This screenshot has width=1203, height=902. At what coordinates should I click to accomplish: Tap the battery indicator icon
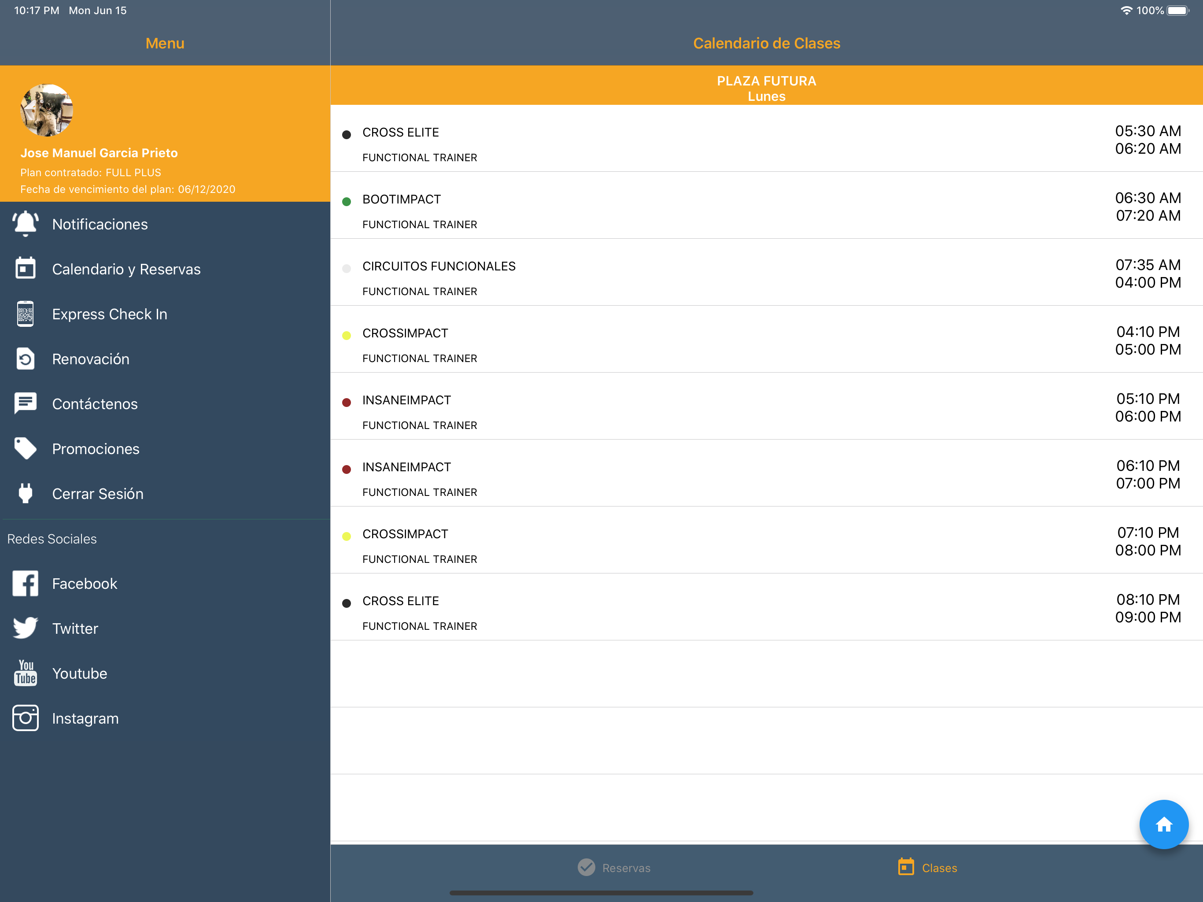(x=1178, y=10)
